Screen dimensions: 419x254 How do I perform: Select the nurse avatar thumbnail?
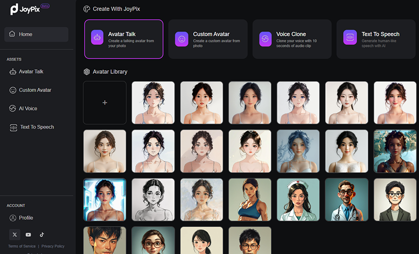click(298, 200)
